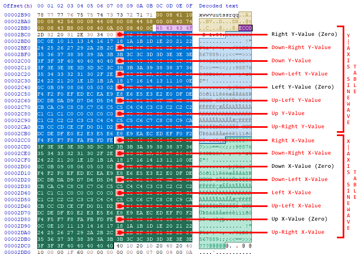The height and width of the screenshot is (254, 360).
Task: Click the Left X-Value red marker
Action: 120,193
